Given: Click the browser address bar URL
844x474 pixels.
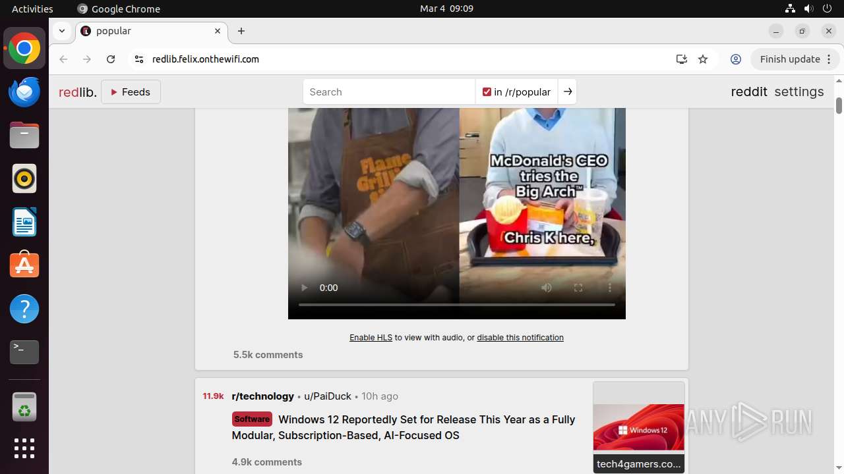Looking at the screenshot, I should (x=206, y=59).
